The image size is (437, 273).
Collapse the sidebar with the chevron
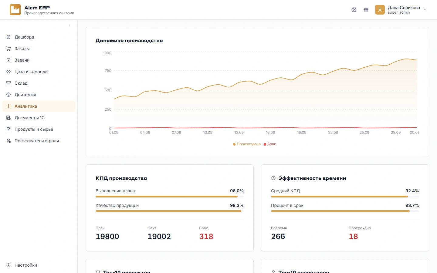point(69,25)
